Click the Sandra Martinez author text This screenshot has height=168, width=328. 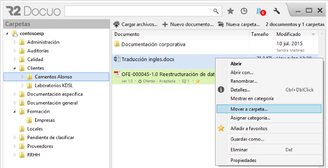coord(291,50)
